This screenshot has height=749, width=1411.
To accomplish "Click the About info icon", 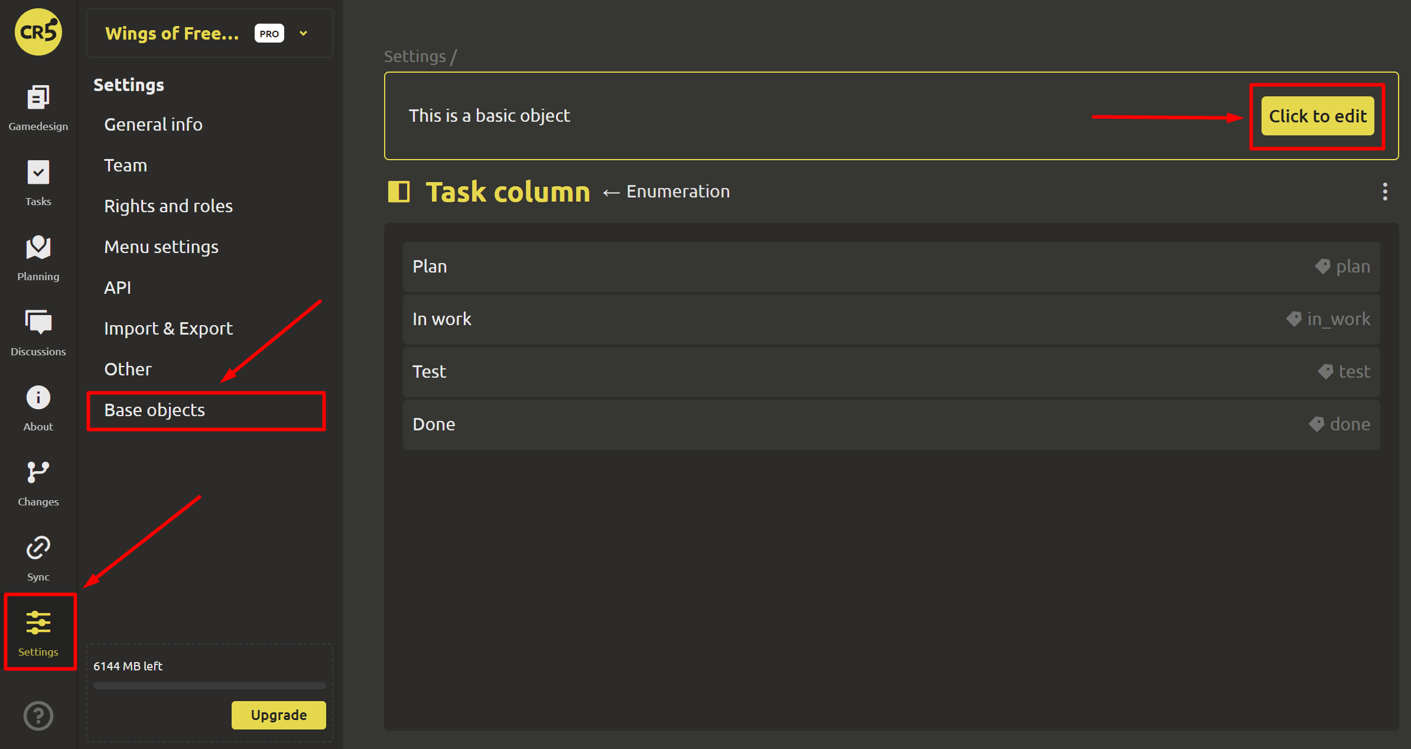I will (38, 398).
